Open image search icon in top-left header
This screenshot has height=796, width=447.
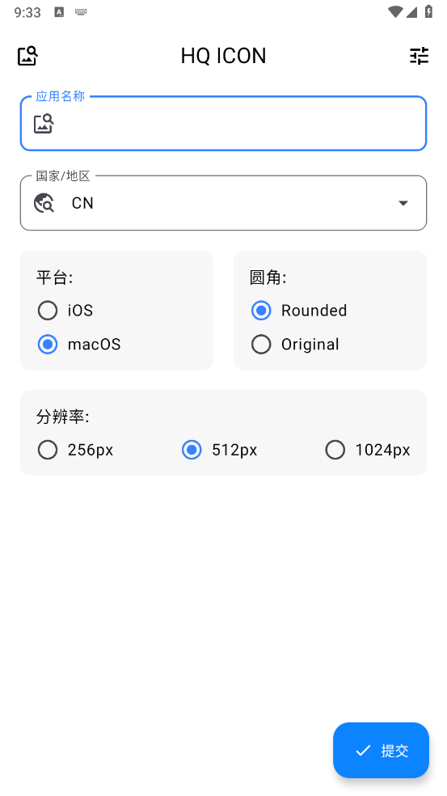tap(28, 56)
